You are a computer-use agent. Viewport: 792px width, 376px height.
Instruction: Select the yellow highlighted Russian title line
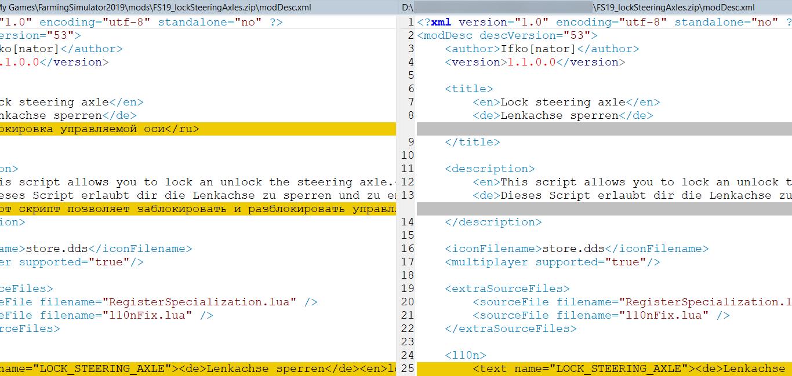point(100,129)
